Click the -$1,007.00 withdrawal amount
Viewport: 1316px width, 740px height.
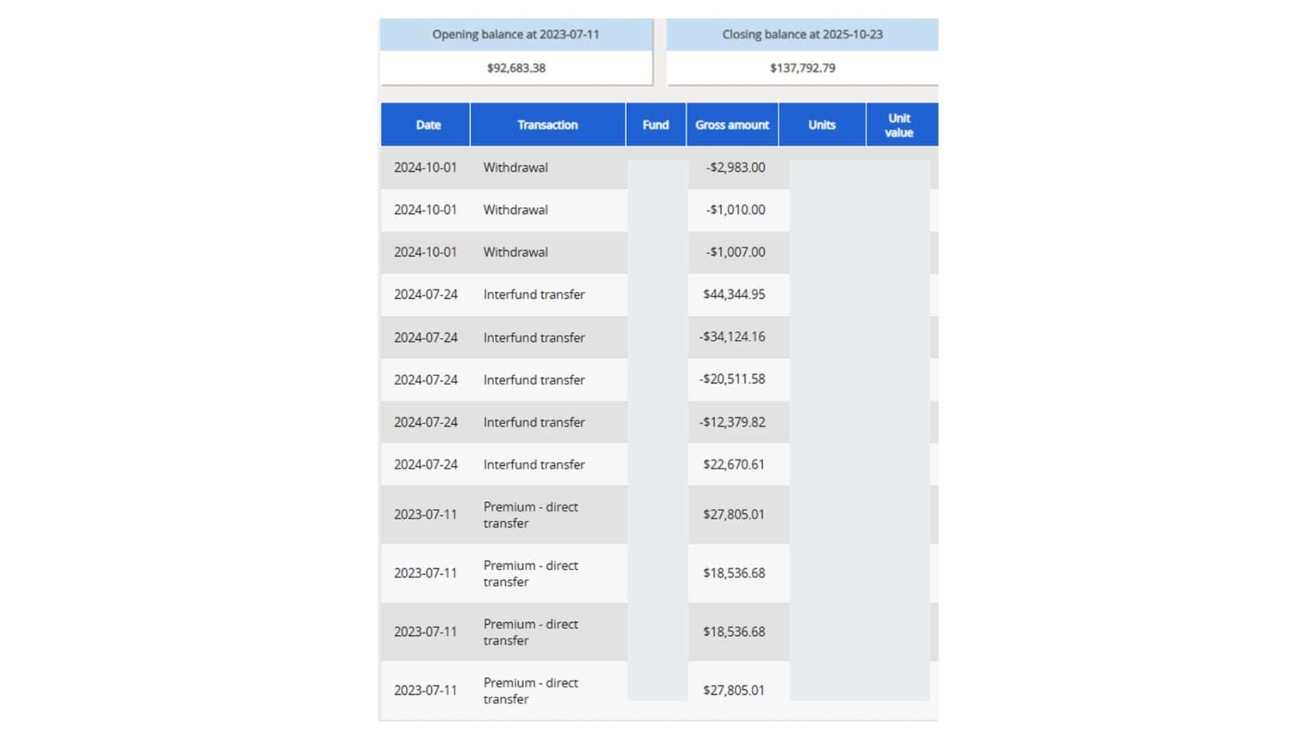coord(735,252)
